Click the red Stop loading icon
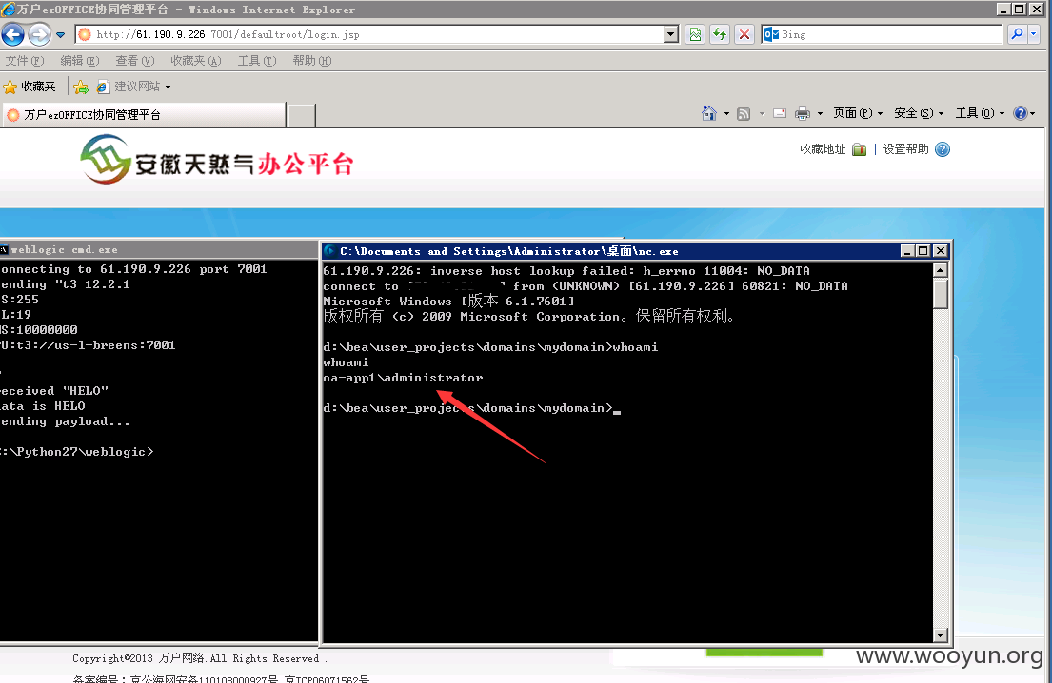Screen dimensions: 1052x683 [744, 34]
